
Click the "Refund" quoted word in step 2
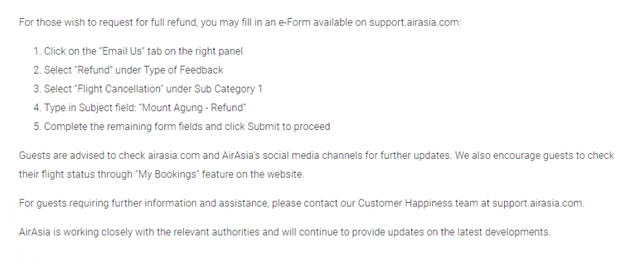click(x=94, y=70)
